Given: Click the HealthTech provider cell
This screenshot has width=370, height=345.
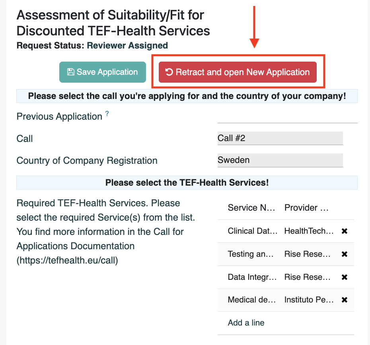Looking at the screenshot, I should coord(309,231).
